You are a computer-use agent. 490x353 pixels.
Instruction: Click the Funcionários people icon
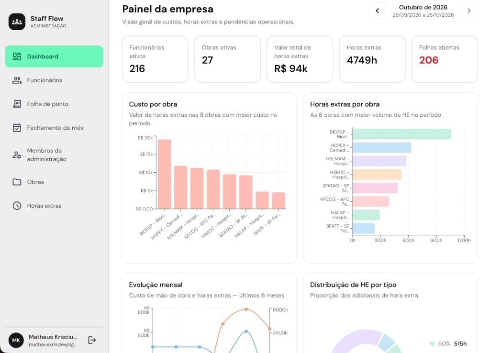click(17, 80)
